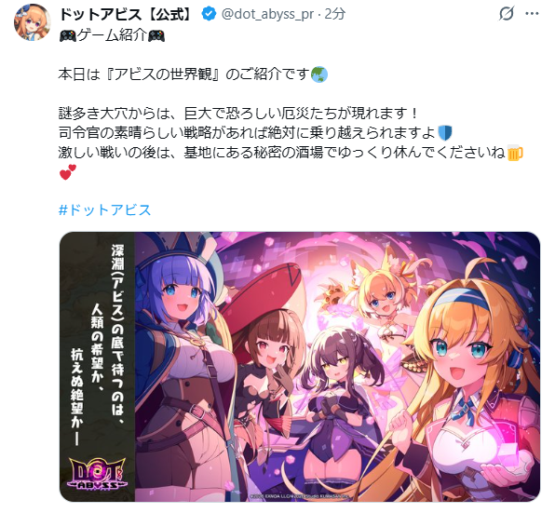Click the blue verified checkmark badge
This screenshot has width=555, height=513.
coord(209,14)
